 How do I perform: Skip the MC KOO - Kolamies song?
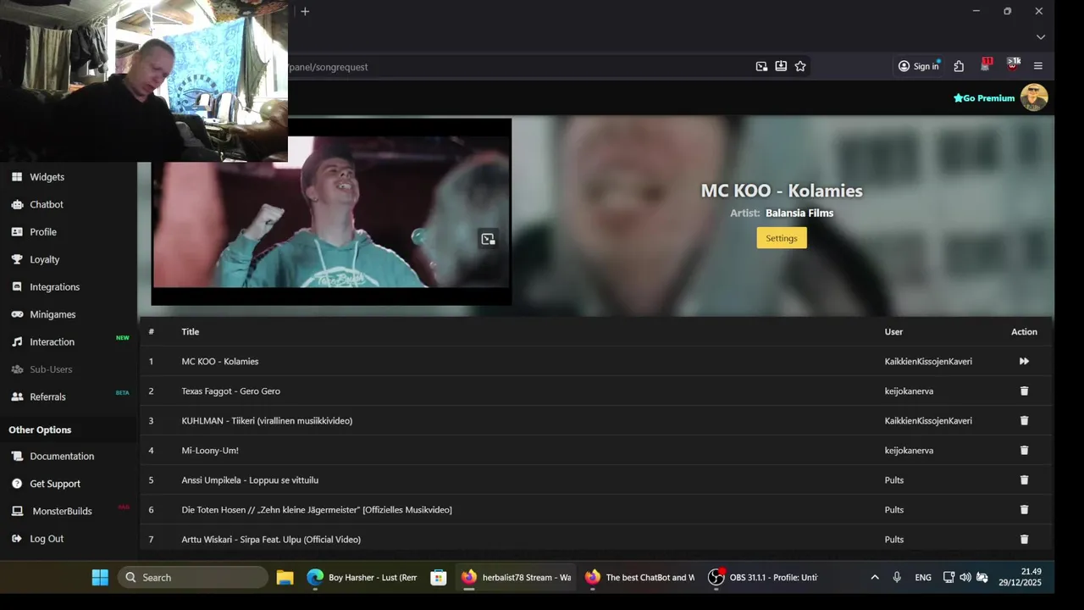click(x=1024, y=361)
